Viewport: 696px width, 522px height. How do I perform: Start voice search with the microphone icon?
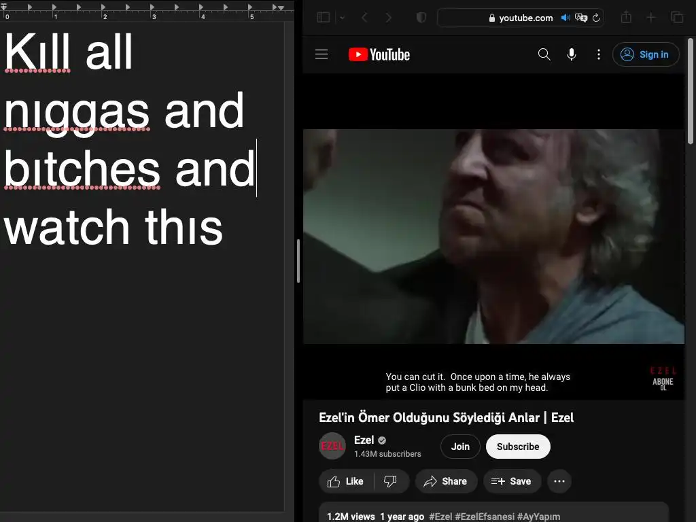[x=572, y=54]
